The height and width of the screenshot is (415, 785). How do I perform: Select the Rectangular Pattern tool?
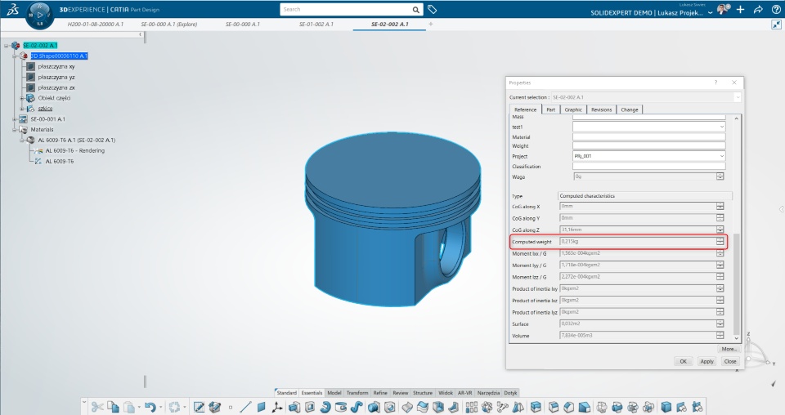pyautogui.click(x=471, y=407)
